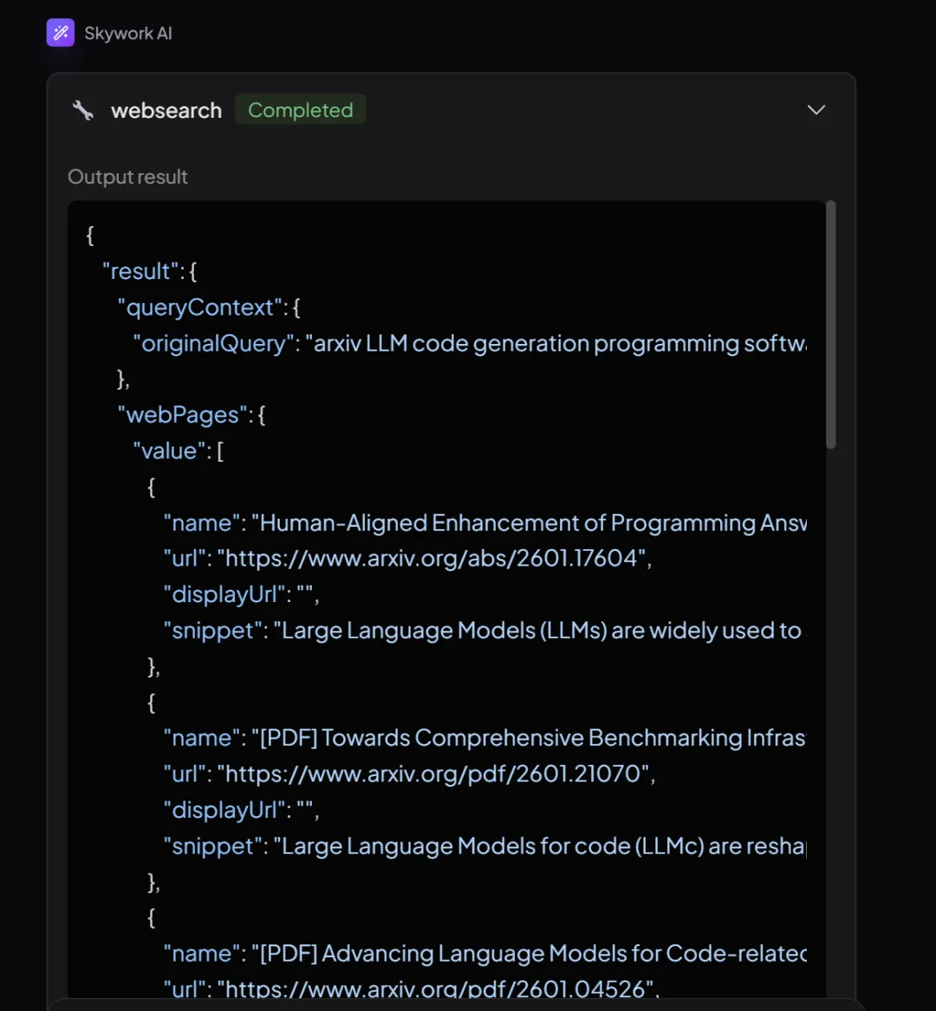Click the output panel vertical scrollbar thumb
The width and height of the screenshot is (936, 1011).
(x=830, y=325)
